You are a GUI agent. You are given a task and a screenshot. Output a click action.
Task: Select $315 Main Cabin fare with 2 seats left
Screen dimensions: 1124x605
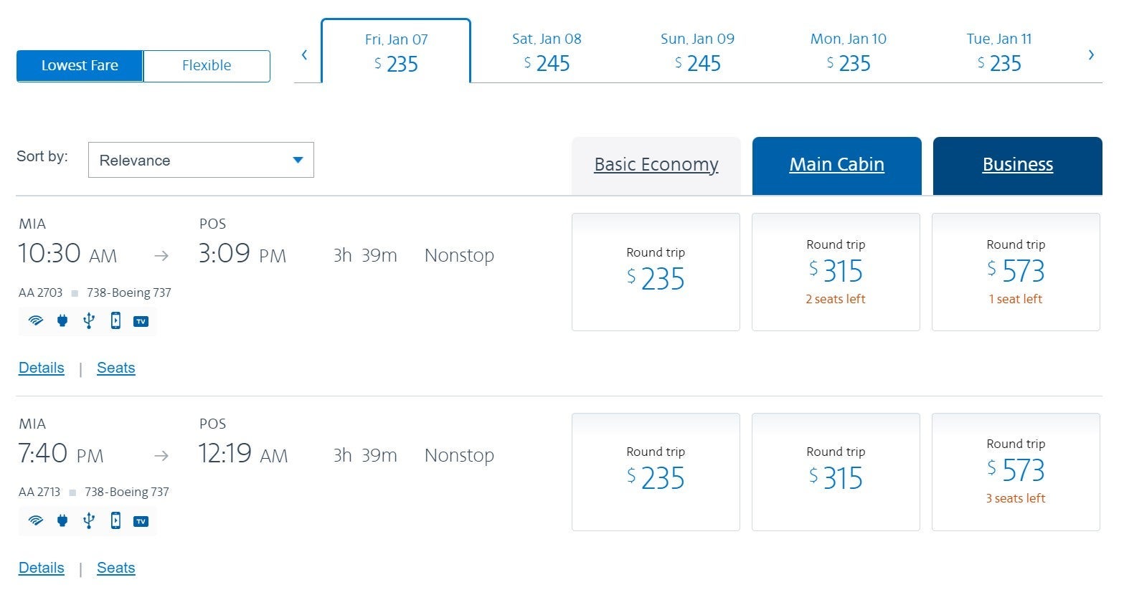(836, 272)
